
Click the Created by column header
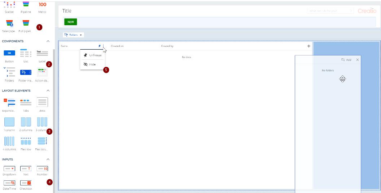(167, 46)
